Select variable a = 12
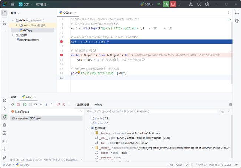 tap(100, 118)
